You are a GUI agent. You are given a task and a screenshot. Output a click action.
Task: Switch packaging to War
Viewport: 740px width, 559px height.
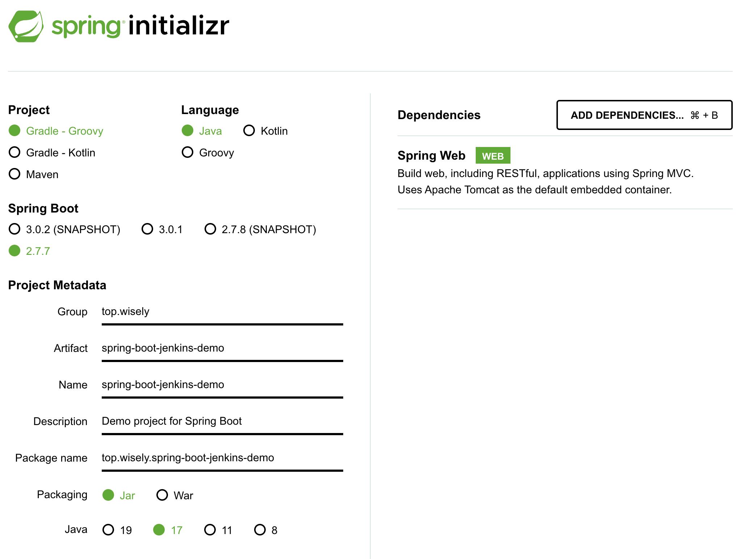coord(162,495)
